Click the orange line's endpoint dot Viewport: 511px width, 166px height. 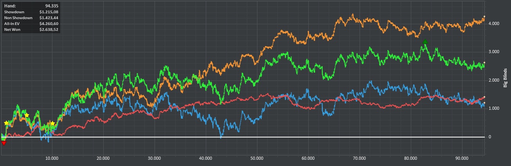484,16
